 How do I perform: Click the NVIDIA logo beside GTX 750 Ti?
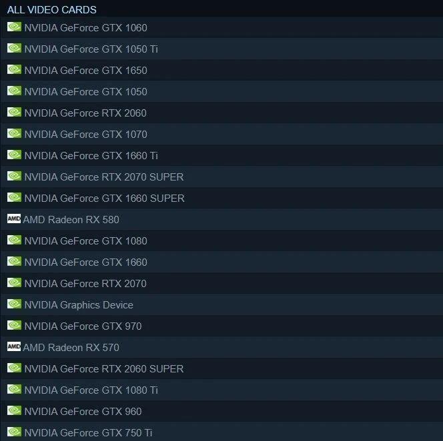14,432
